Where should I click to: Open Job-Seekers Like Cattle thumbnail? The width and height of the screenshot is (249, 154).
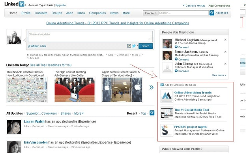click(75, 90)
